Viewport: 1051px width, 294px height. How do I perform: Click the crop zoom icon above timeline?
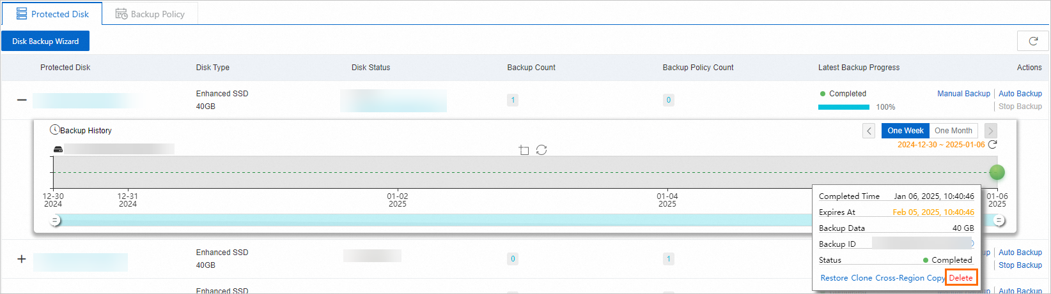point(524,150)
